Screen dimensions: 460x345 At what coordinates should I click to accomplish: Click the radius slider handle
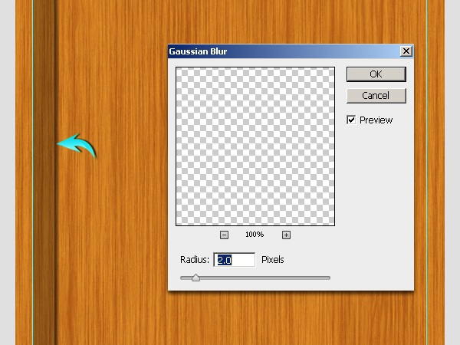click(195, 278)
